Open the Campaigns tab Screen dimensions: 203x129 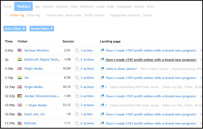124,7
